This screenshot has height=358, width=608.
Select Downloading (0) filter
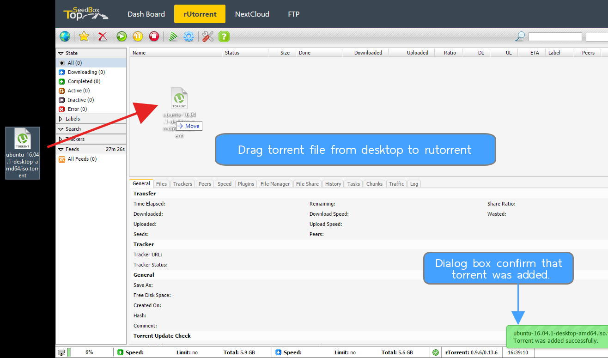[91, 72]
